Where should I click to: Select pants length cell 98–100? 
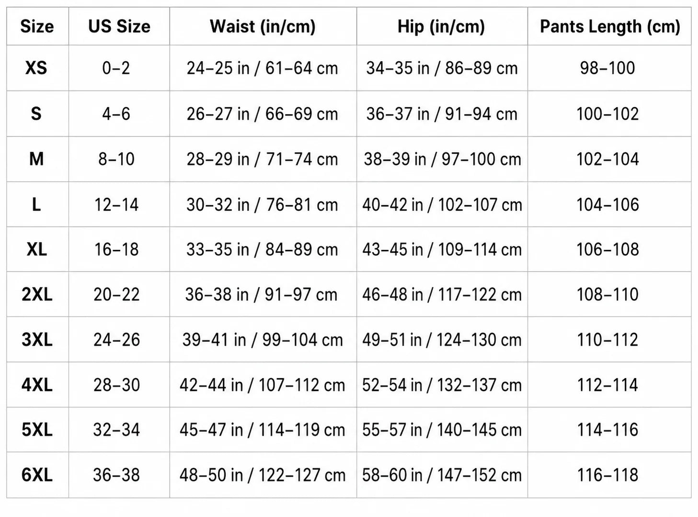pyautogui.click(x=607, y=68)
